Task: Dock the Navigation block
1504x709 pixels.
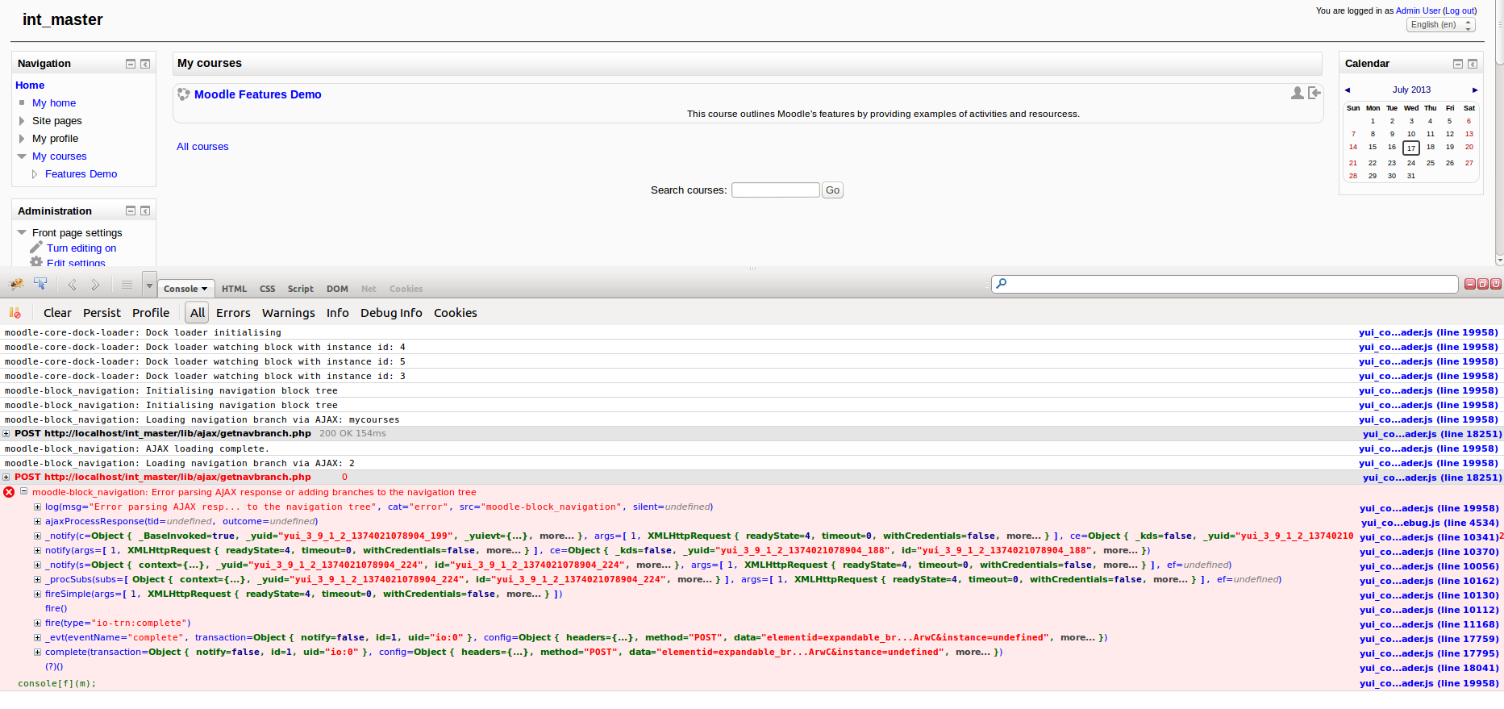Action: point(145,64)
